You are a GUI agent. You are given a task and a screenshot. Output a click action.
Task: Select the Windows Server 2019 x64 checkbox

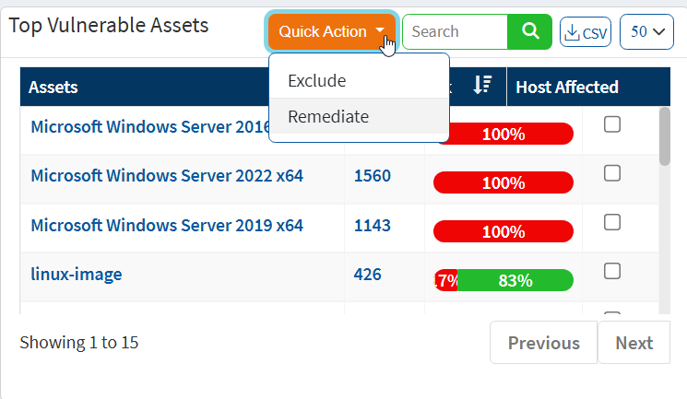pos(612,222)
